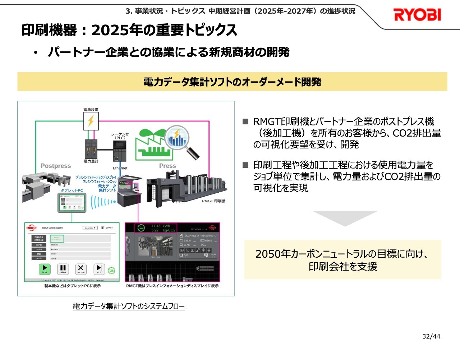This screenshot has height=345, width=460.
Task: Click the power meter (電力量計) units
Action: (91, 148)
